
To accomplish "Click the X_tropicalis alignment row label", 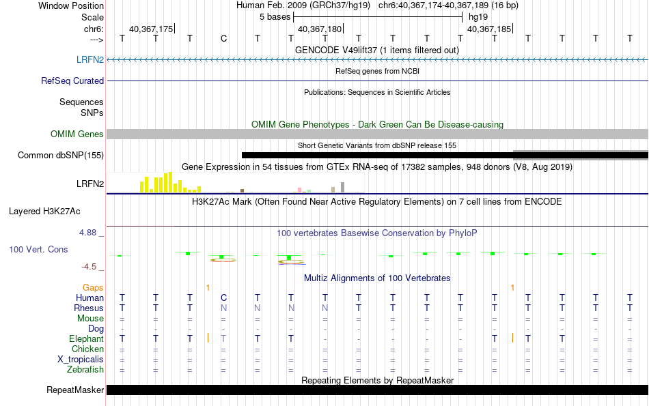I will click(x=81, y=360).
